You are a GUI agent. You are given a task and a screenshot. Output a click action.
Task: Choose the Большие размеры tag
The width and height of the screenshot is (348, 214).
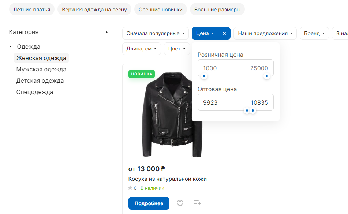point(217,10)
